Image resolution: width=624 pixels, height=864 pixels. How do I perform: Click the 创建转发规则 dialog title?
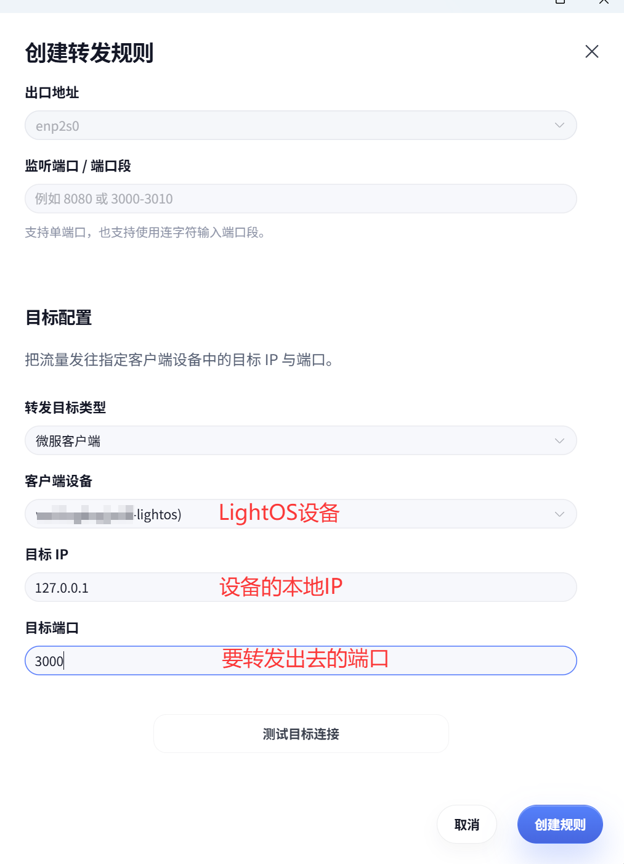click(x=89, y=53)
